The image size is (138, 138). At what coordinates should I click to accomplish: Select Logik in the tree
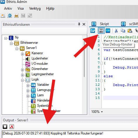point(35,79)
